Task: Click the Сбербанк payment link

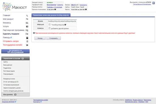Action: point(141,102)
